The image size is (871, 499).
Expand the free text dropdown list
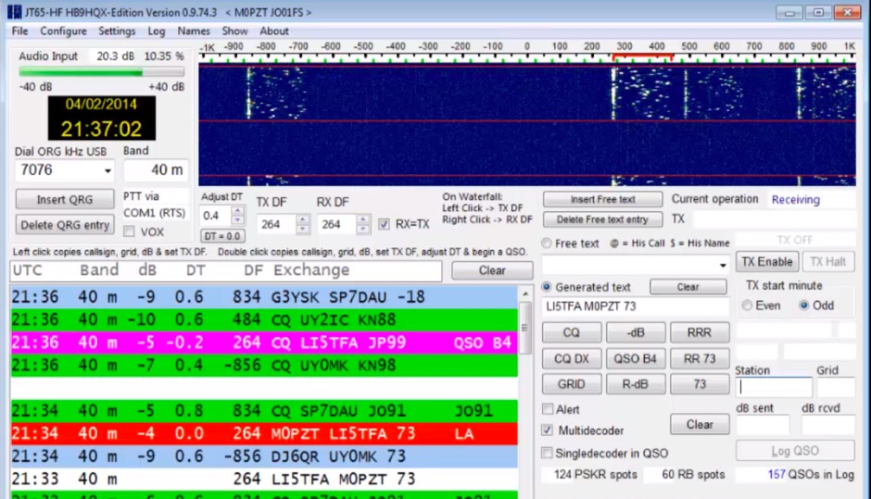[x=722, y=266]
